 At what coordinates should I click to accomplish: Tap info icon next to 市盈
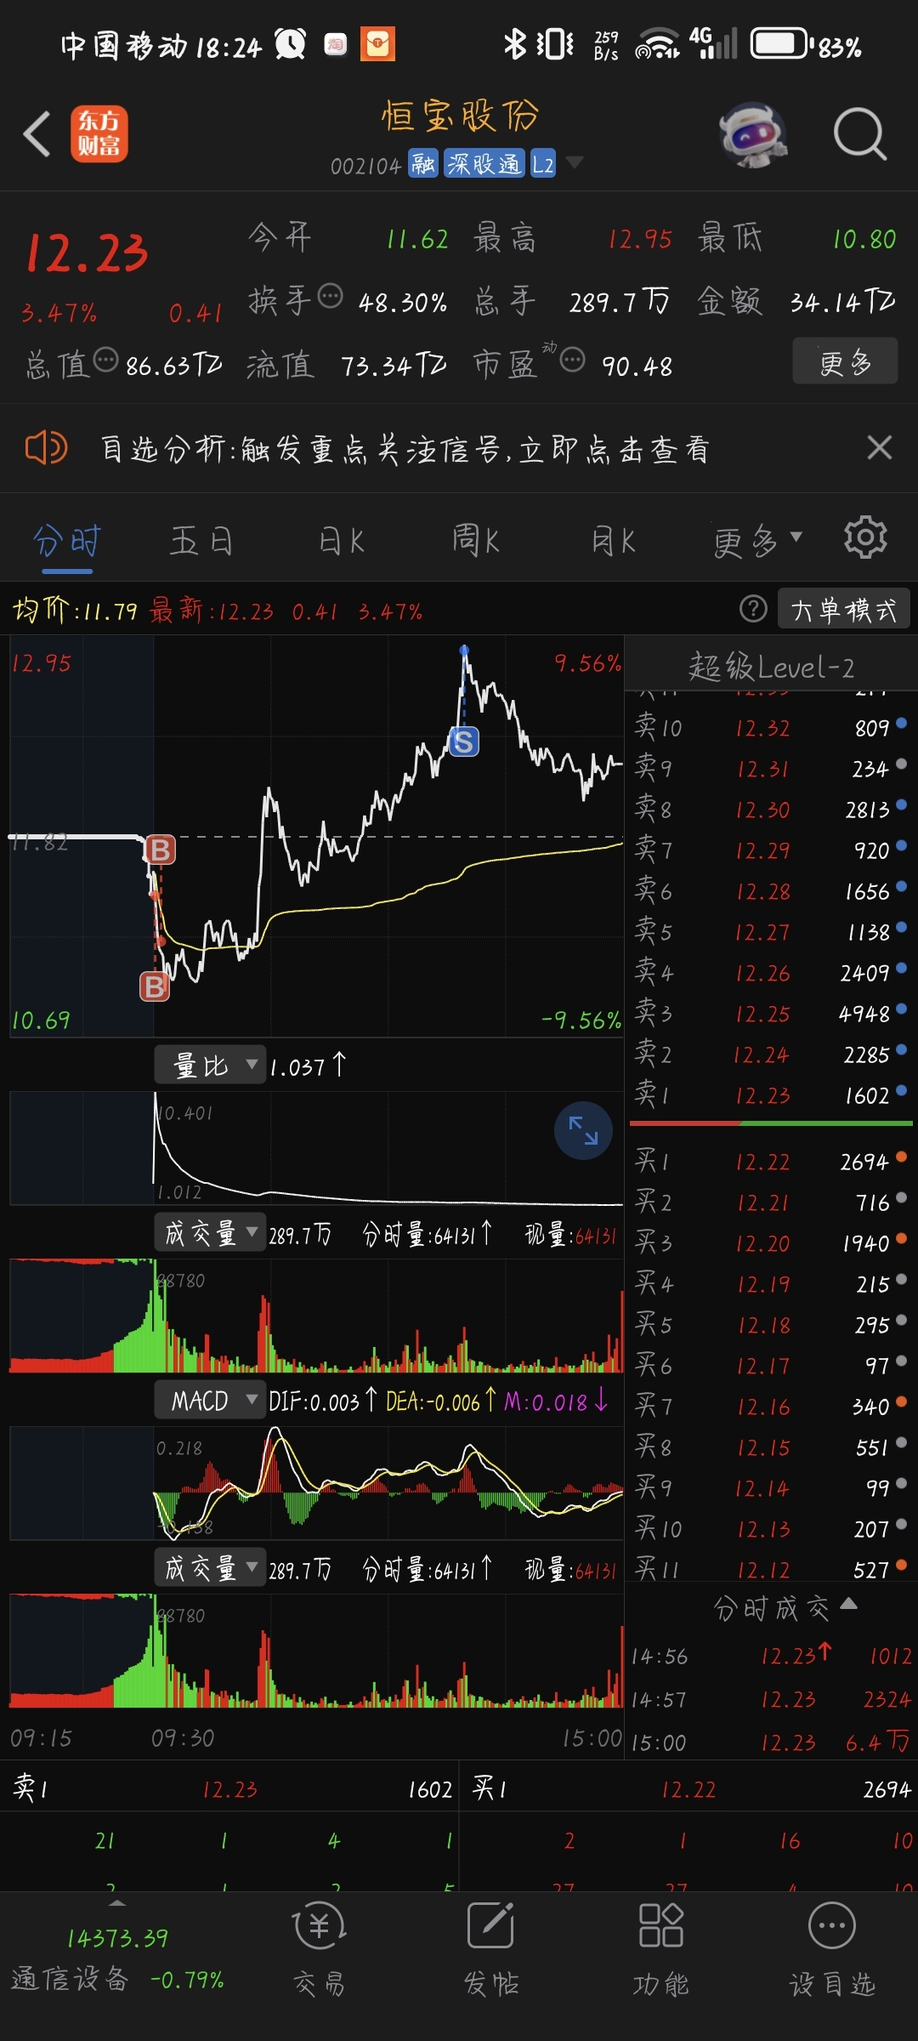pyautogui.click(x=573, y=360)
